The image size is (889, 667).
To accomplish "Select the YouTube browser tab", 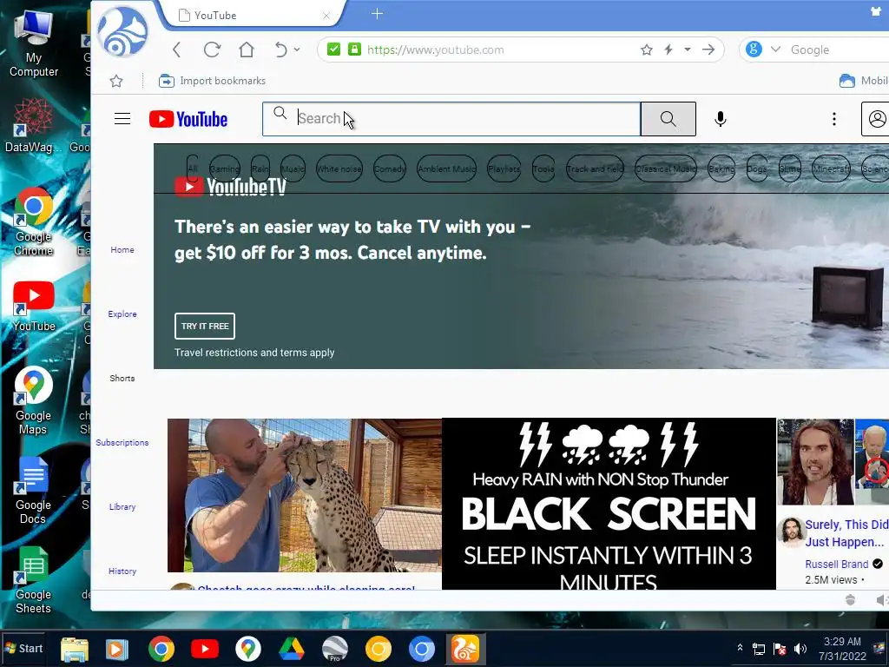I will click(253, 16).
